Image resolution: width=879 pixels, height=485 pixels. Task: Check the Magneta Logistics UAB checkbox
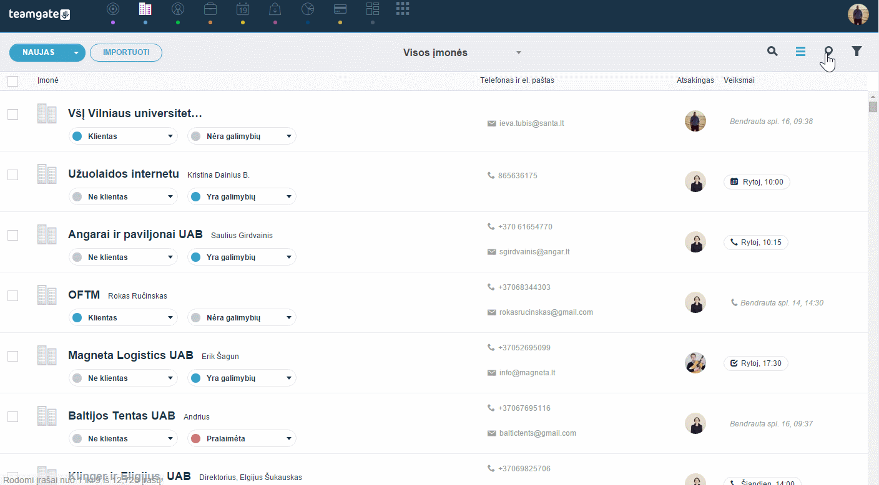point(12,357)
